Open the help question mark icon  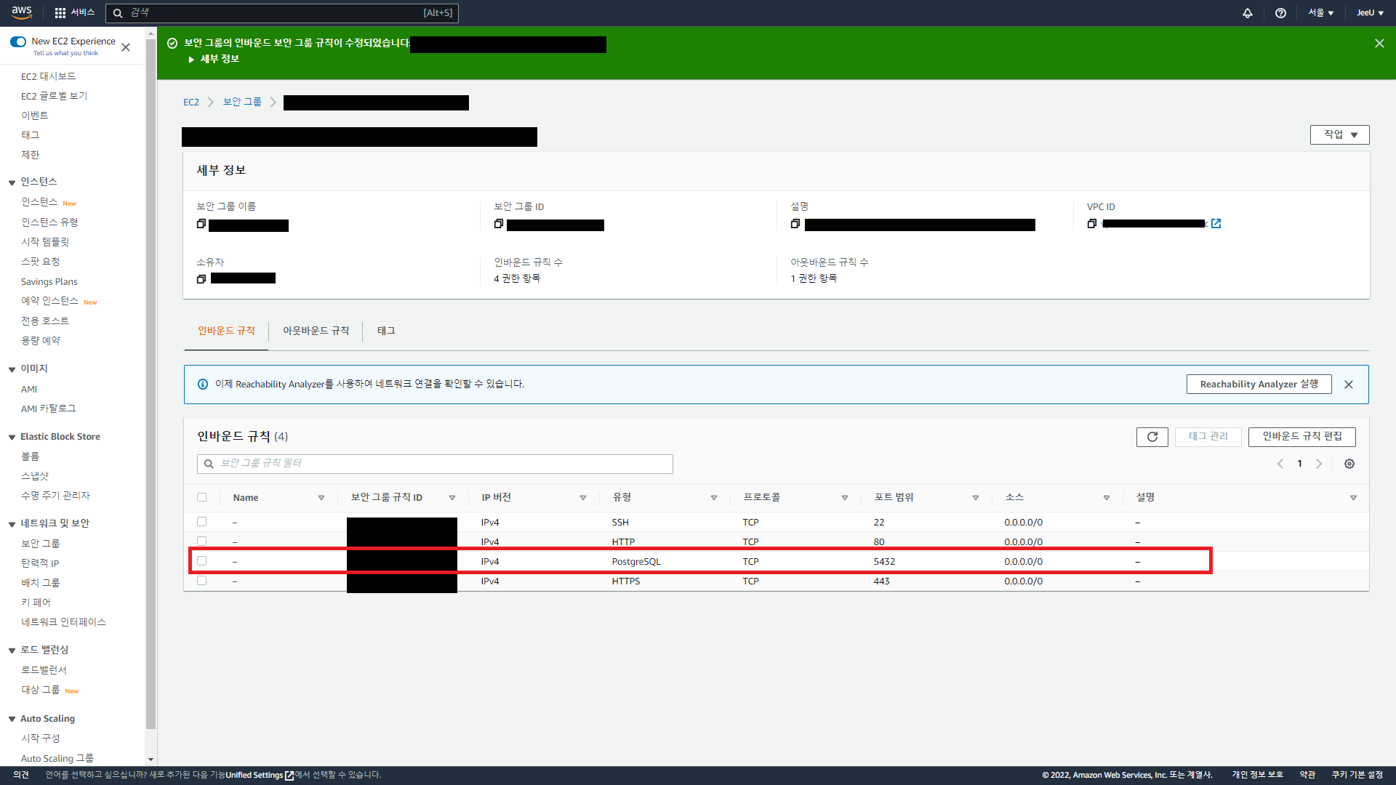coord(1280,13)
